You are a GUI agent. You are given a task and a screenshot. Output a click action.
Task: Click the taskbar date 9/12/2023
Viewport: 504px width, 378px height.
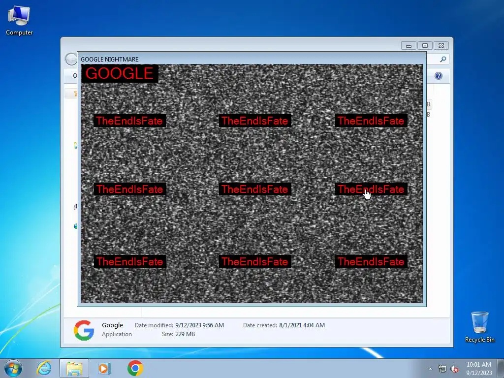point(479,373)
